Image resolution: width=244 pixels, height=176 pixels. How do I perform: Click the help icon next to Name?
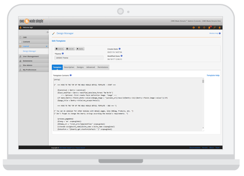pos(63,53)
